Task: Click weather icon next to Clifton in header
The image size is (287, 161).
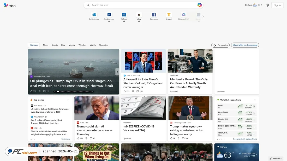Action: point(255,5)
